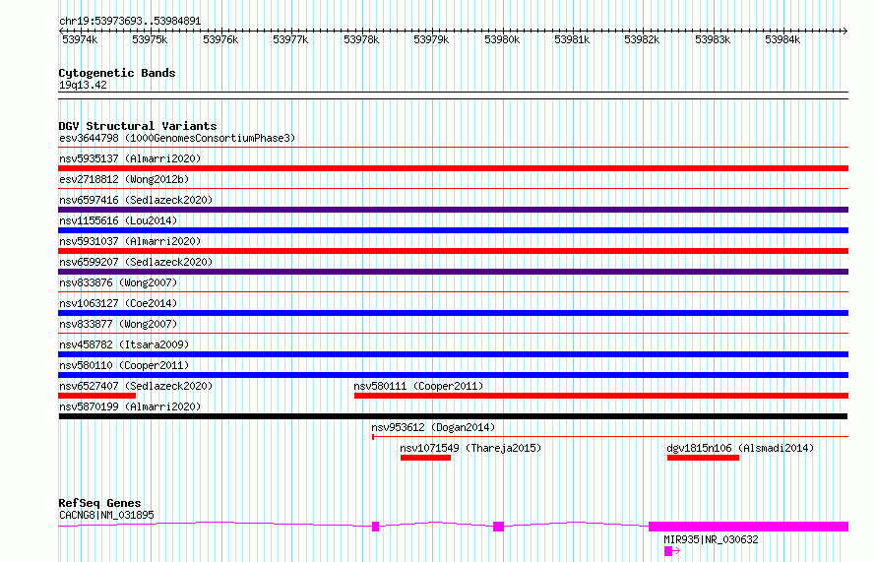The width and height of the screenshot is (876, 562).
Task: Open nsv580110 (Cooper2011) variant label
Action: click(124, 365)
